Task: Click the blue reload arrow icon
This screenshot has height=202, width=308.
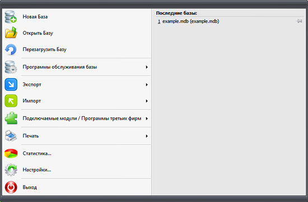Action: point(11,49)
